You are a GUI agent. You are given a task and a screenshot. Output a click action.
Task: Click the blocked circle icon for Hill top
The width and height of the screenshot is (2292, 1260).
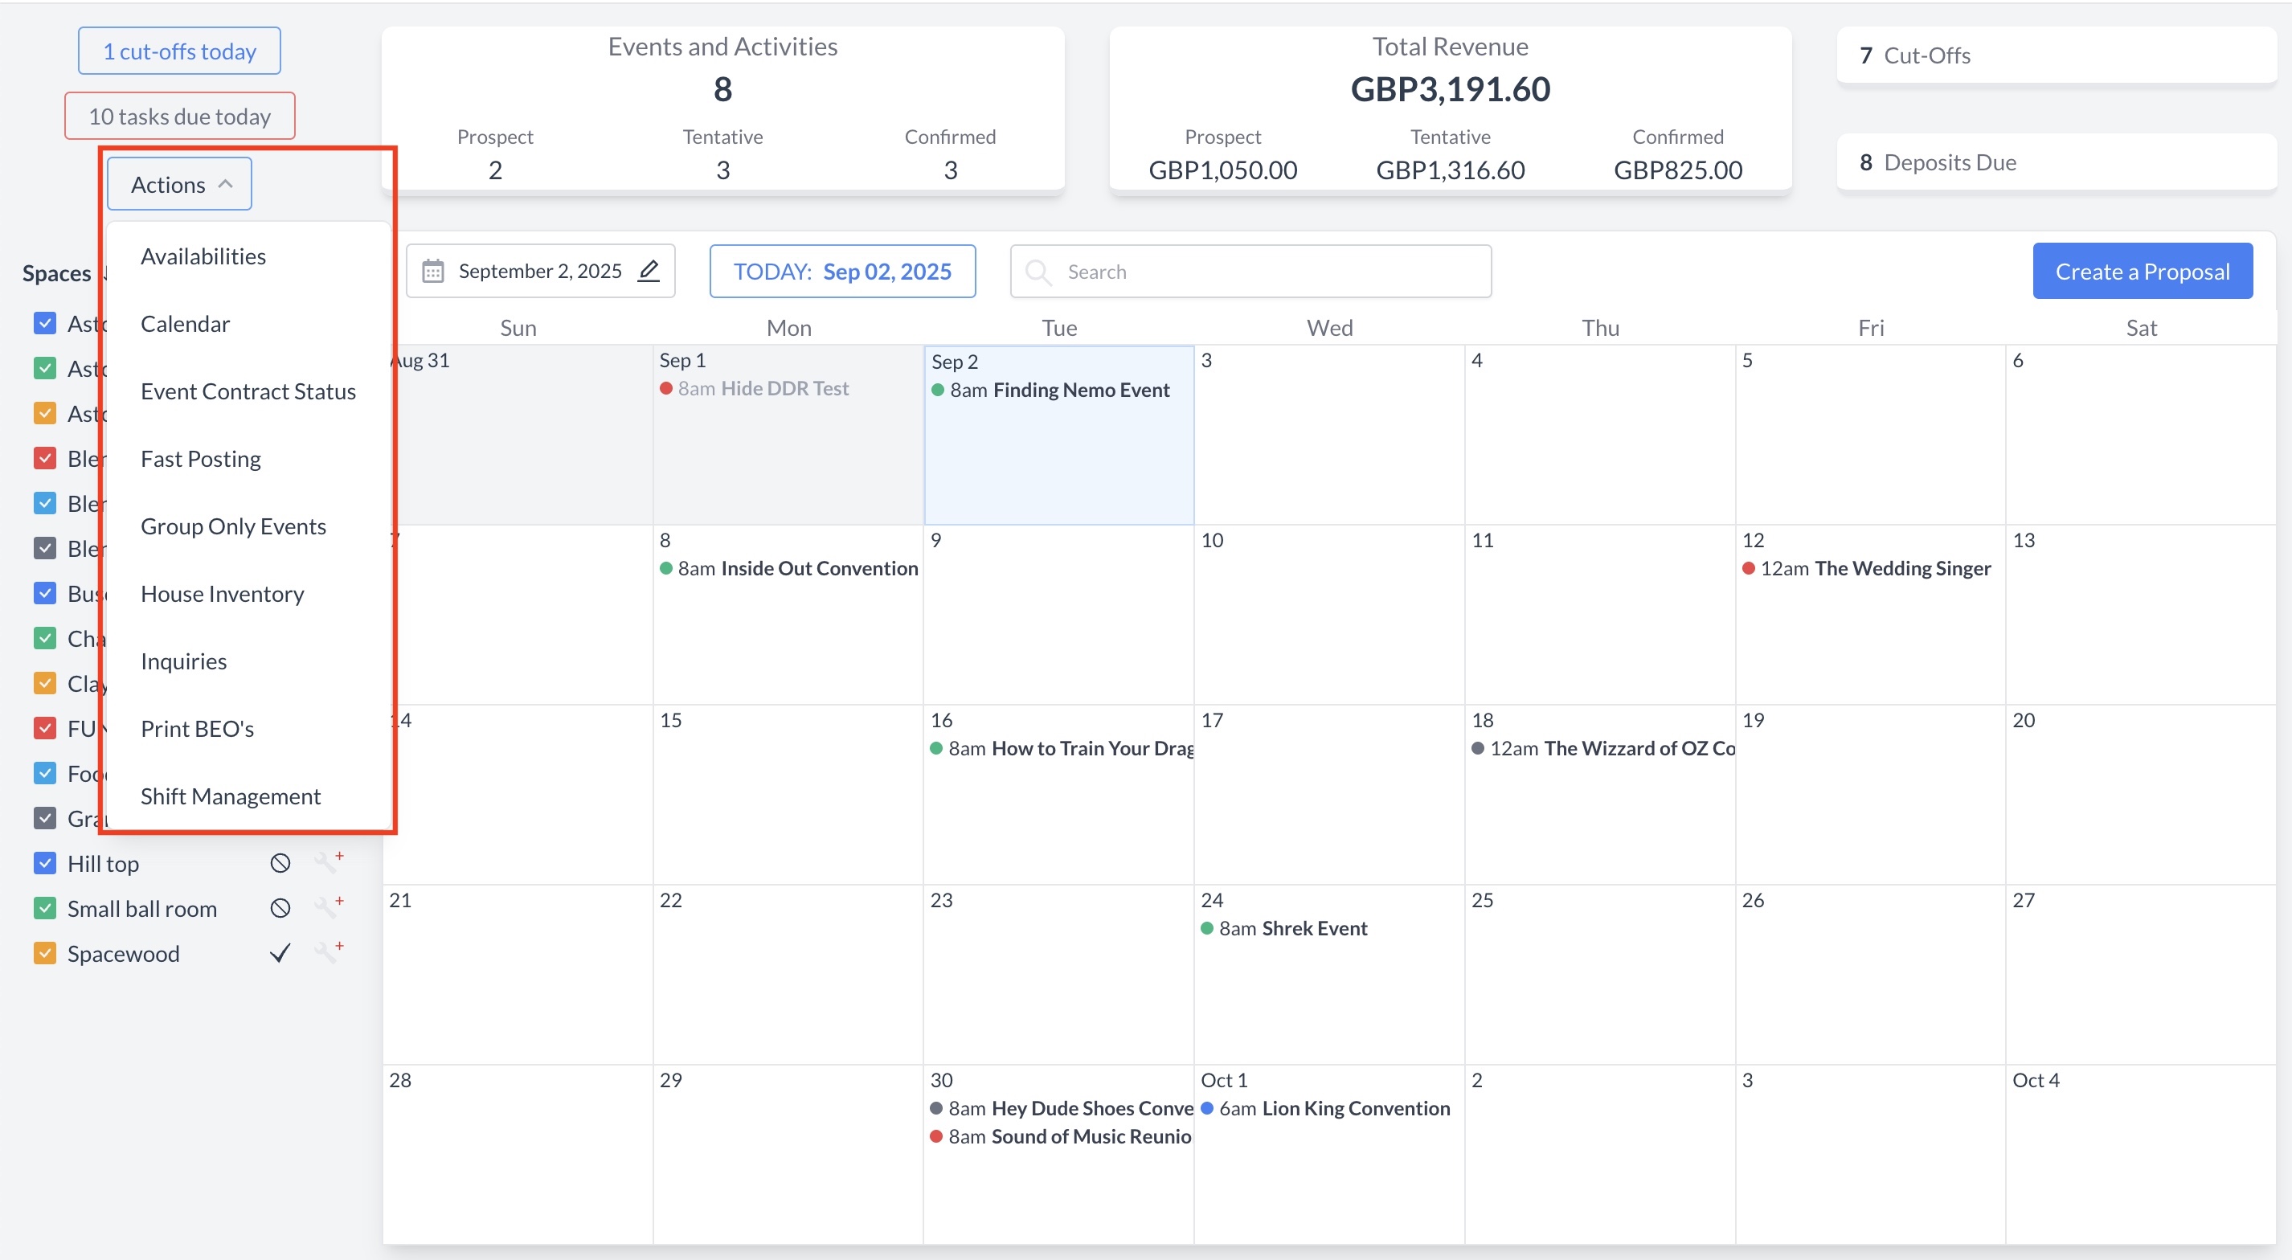pyautogui.click(x=280, y=863)
